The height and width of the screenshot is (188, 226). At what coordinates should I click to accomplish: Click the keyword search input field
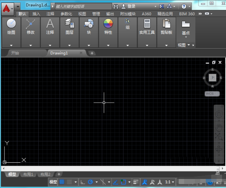click(x=83, y=7)
